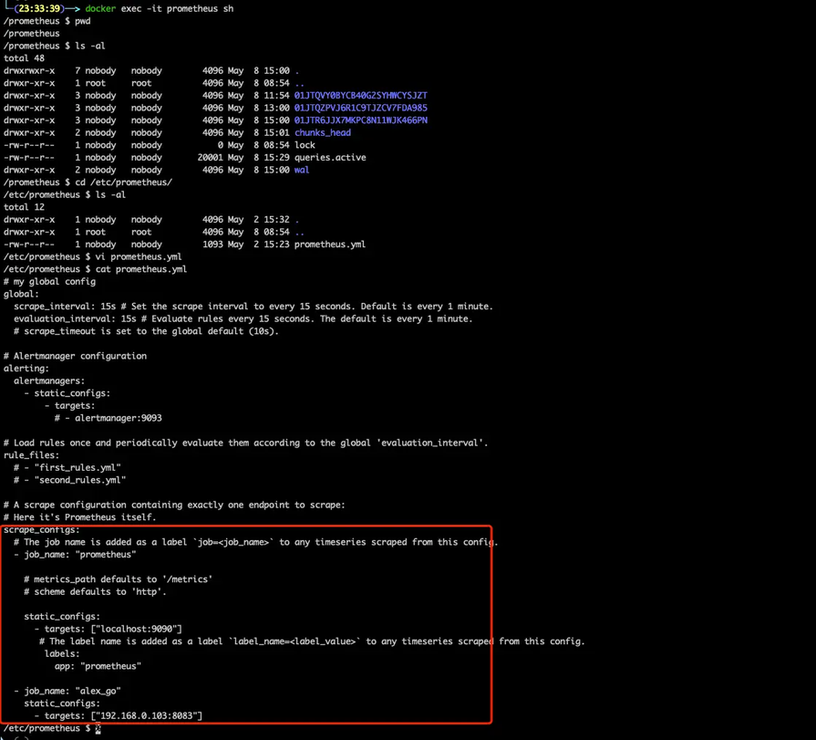
Task: Click the prometheus.yml file in listing
Action: (330, 245)
